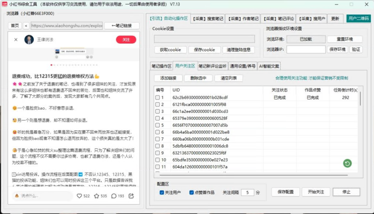This screenshot has width=374, height=214.
Task: Click the 验证 button
Action: (356, 49)
